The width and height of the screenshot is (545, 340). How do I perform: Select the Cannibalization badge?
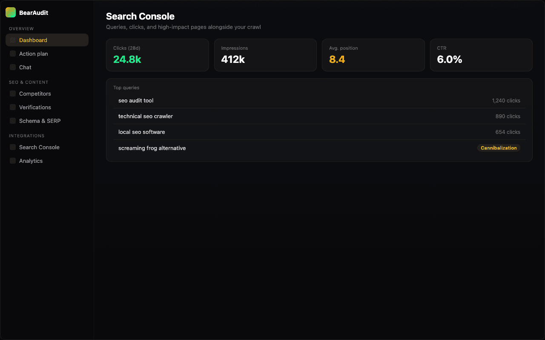[499, 148]
